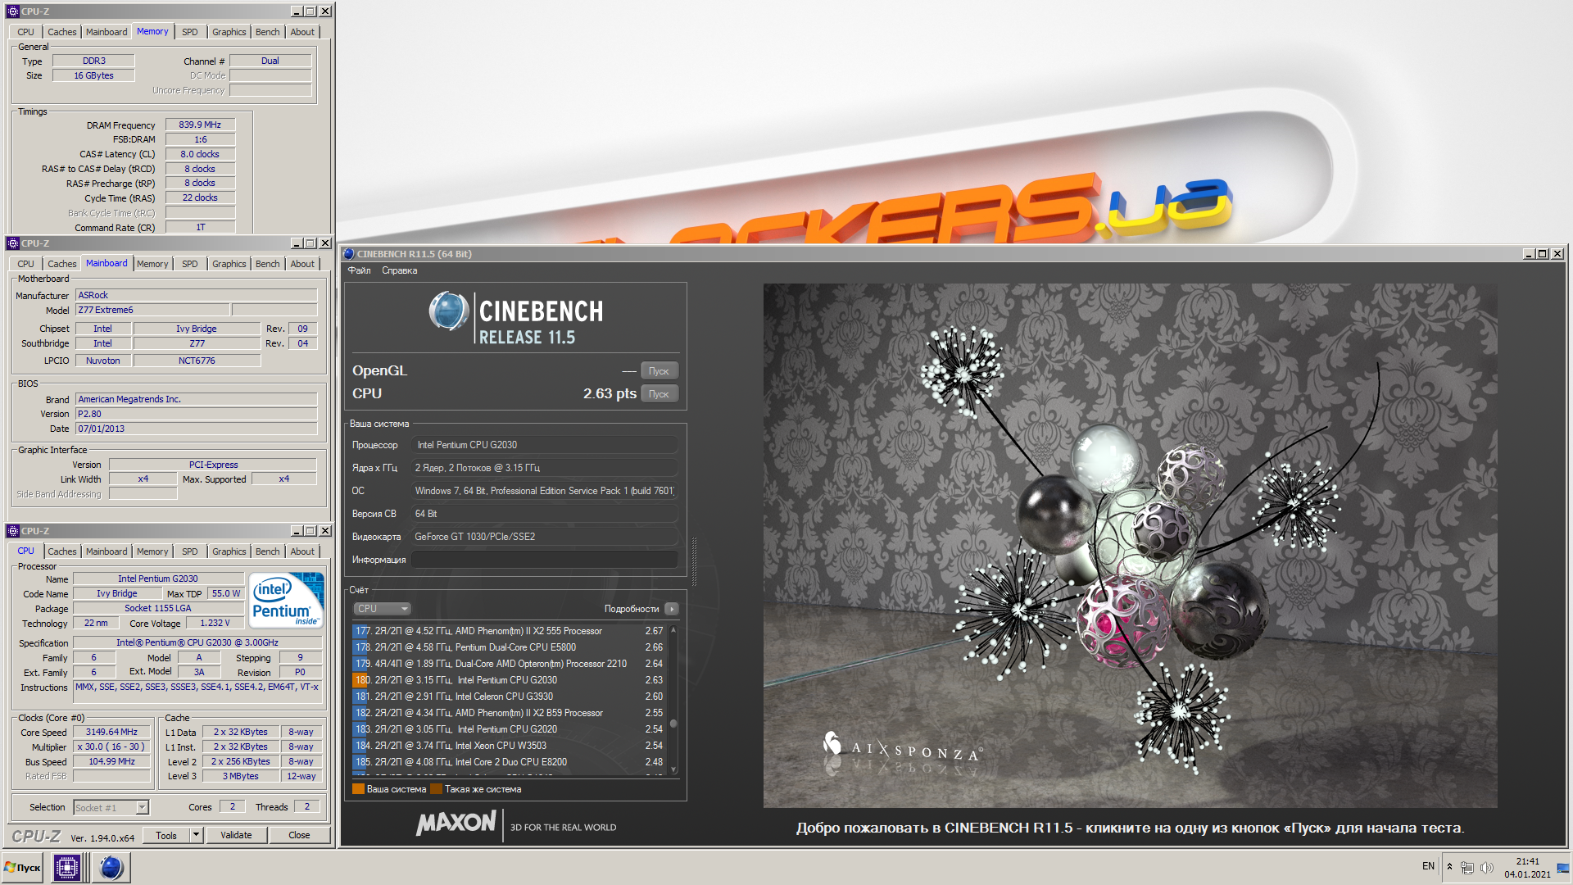Open the Файл menu in Cinebench
Screen dimensions: 1573x885
(x=359, y=270)
